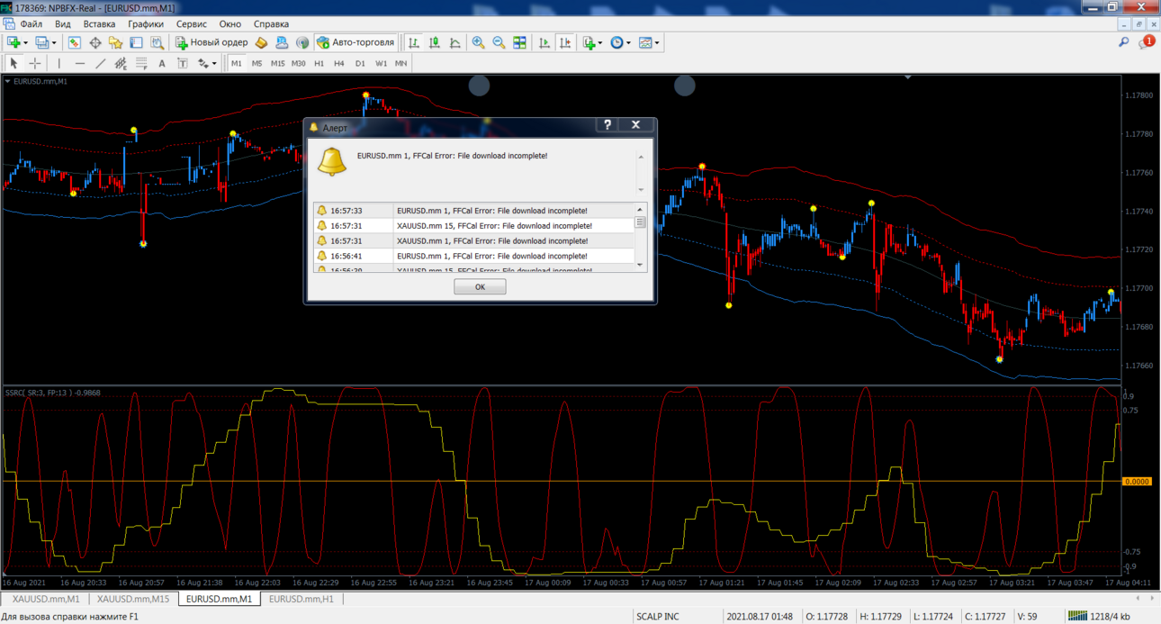Switch chart to bar chart style
The width and height of the screenshot is (1161, 624).
(x=413, y=42)
